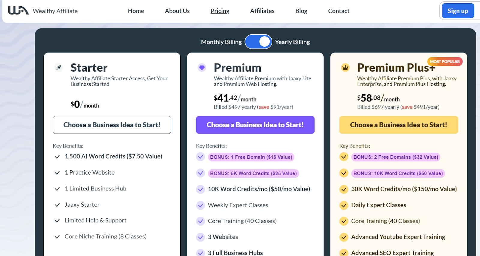Select the Yearly Billing label
480x256 pixels.
click(292, 42)
